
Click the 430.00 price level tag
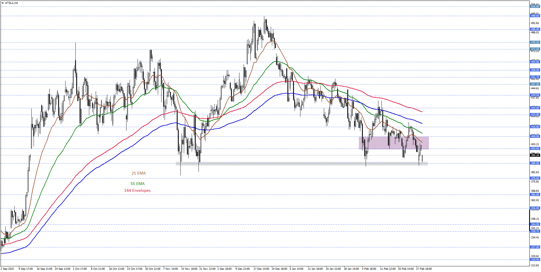tap(535, 108)
